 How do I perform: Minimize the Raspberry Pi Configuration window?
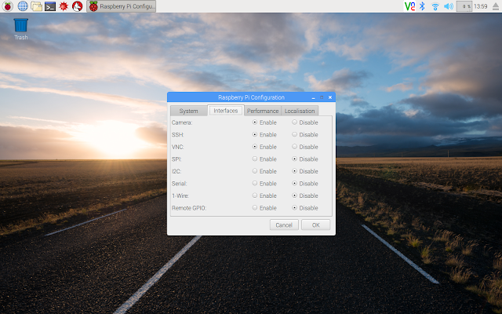[314, 97]
